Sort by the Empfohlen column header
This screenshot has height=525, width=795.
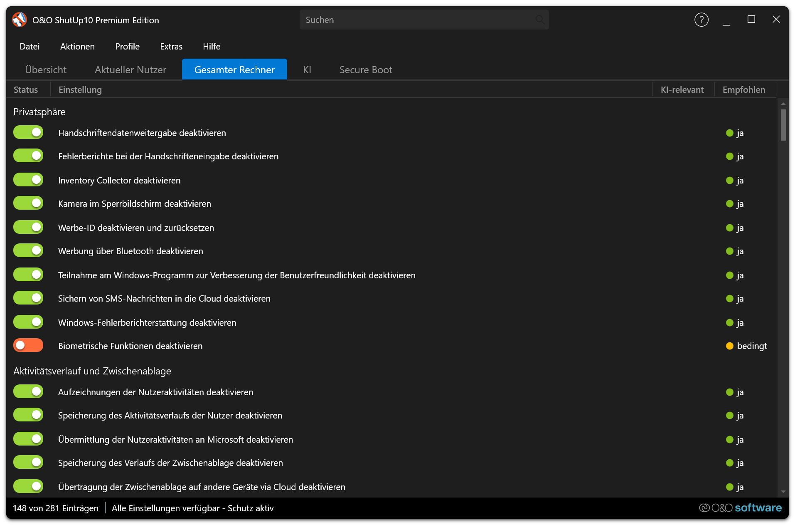click(x=743, y=90)
